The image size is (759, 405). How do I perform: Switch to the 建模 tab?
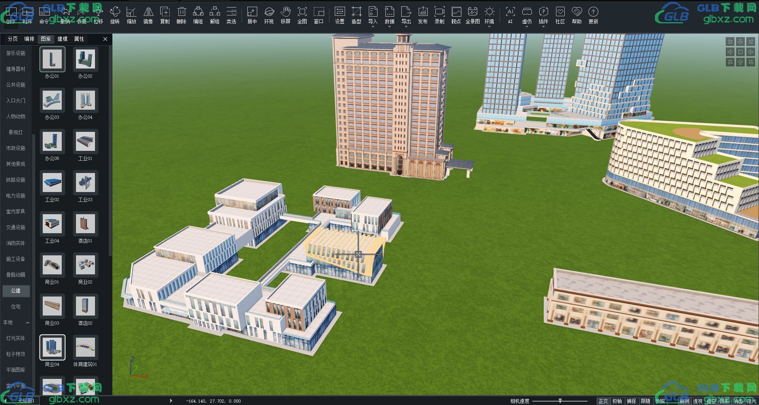(63, 39)
